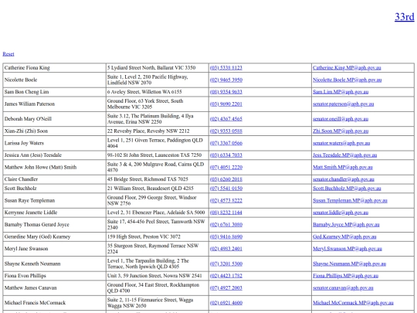The image size is (417, 313).
Task: Click phone link (02) 4573 8222
Action: (225, 201)
